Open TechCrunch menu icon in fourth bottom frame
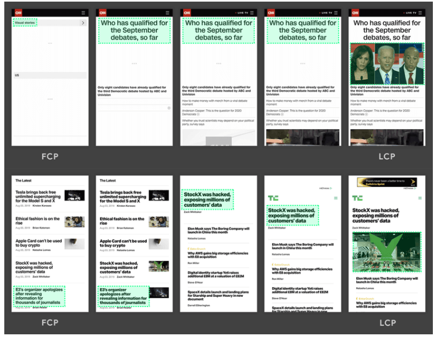This screenshot has height=337, width=435. pyautogui.click(x=336, y=198)
